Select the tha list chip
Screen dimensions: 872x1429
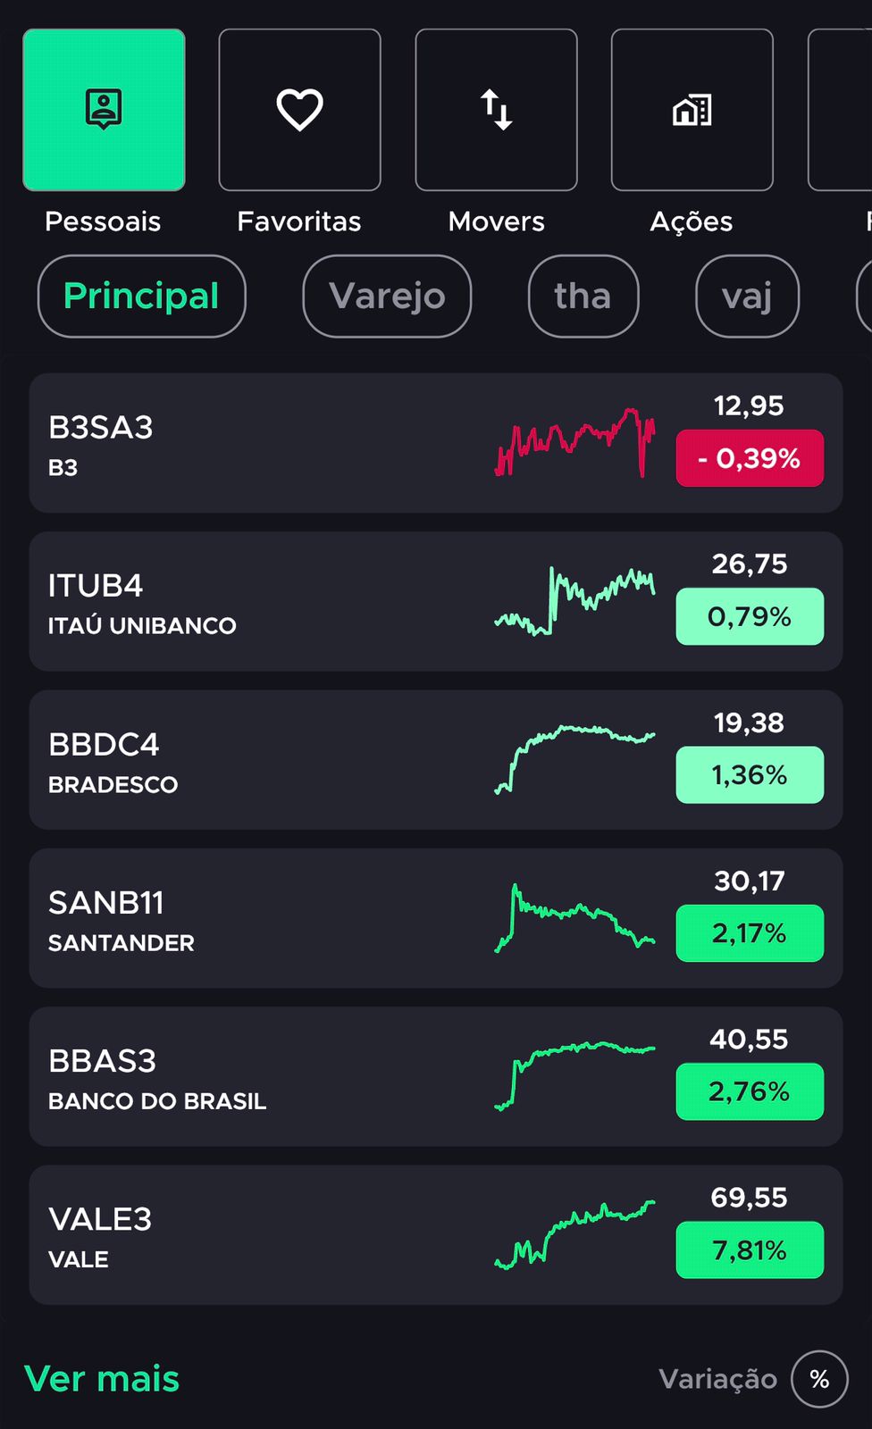pos(583,297)
